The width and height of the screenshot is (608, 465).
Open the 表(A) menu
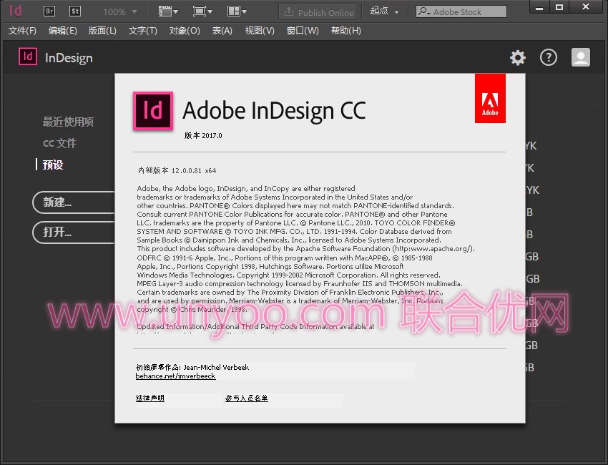222,31
